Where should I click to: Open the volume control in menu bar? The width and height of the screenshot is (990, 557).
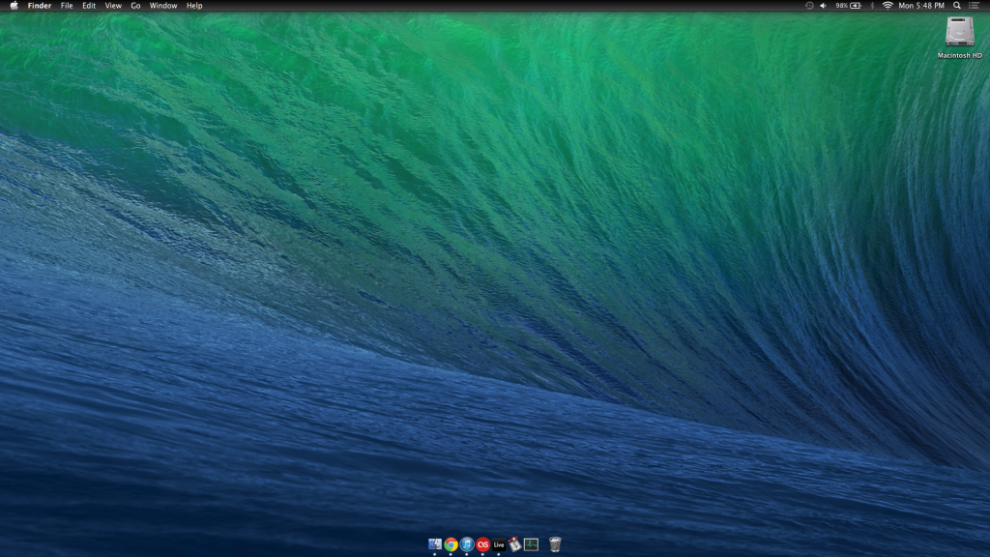point(824,6)
